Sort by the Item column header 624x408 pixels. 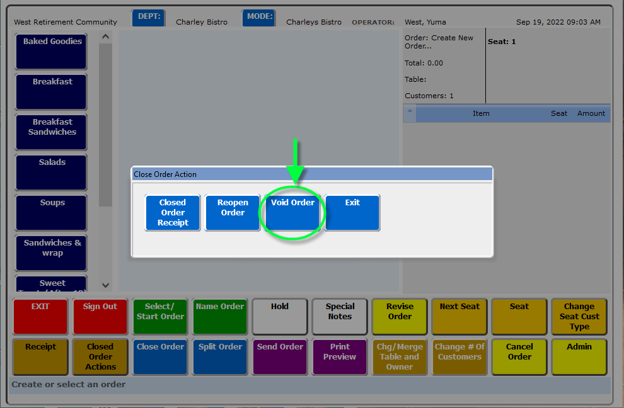coord(481,113)
